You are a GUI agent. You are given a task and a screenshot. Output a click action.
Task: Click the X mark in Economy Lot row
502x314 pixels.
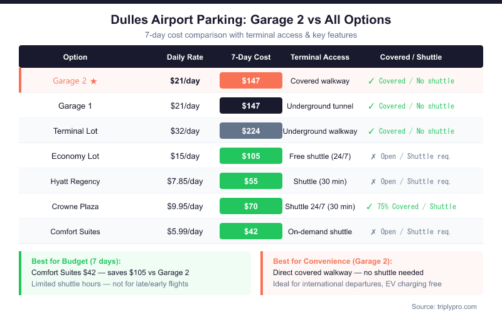pos(373,156)
